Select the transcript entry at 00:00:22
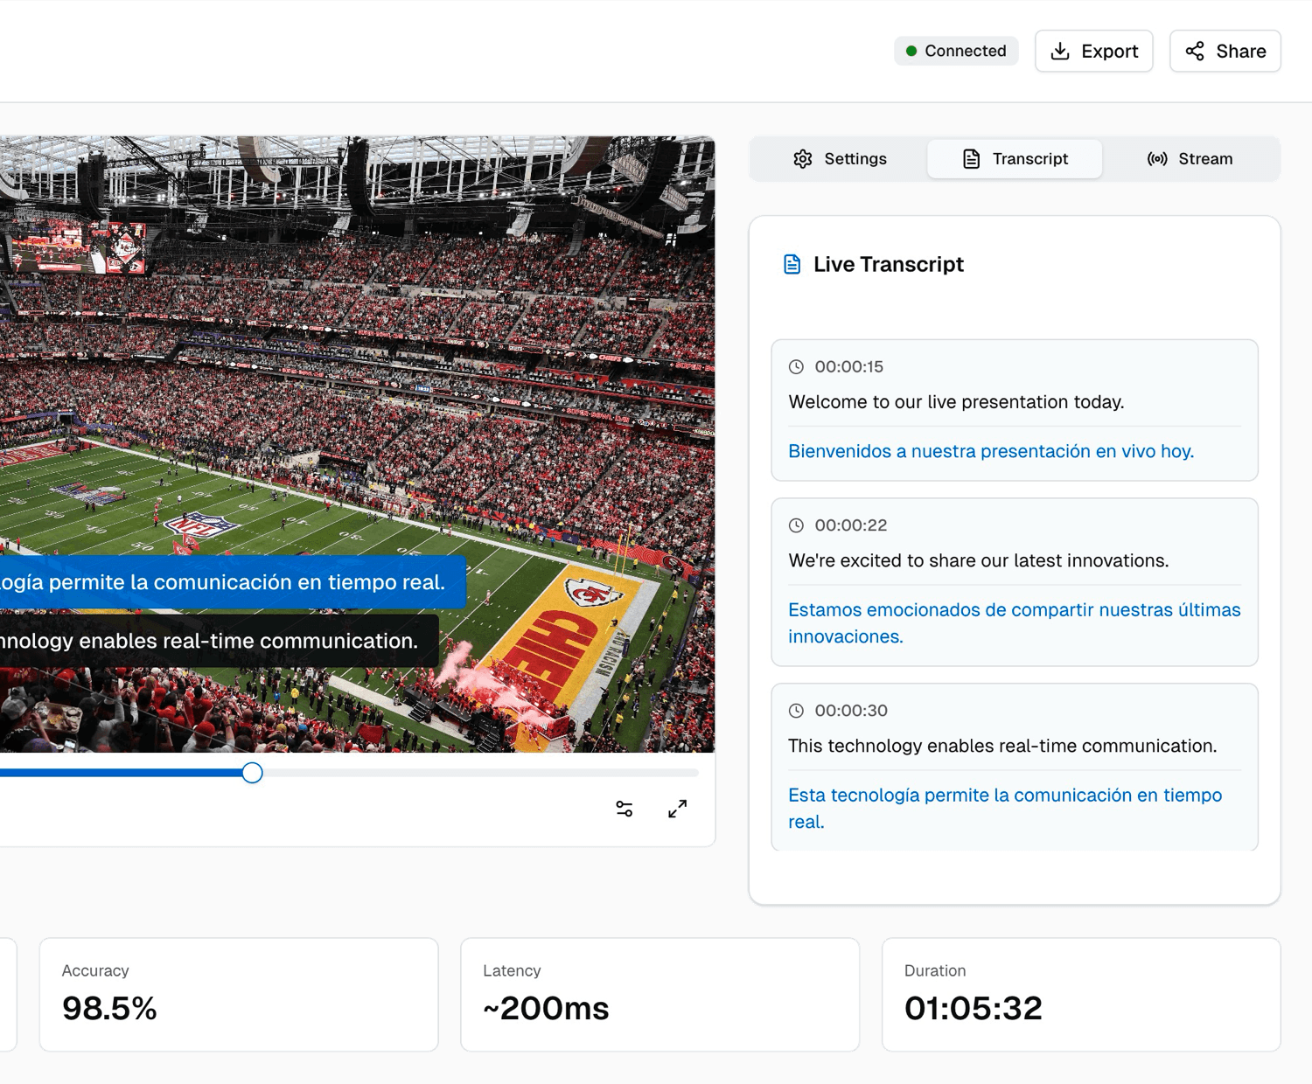 (x=1015, y=581)
